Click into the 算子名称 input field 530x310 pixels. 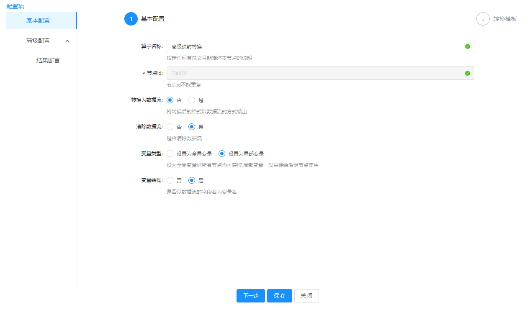(x=314, y=46)
